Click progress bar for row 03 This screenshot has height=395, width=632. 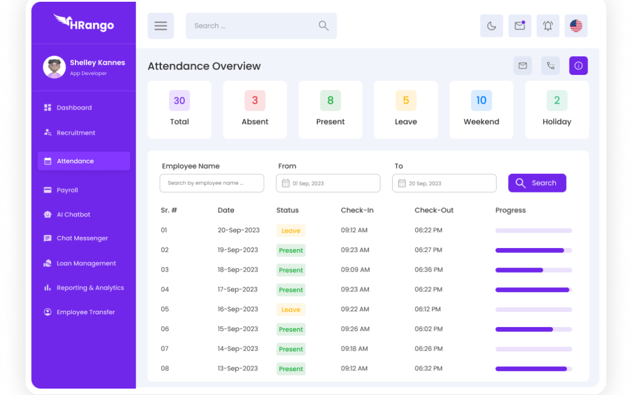[x=533, y=270]
